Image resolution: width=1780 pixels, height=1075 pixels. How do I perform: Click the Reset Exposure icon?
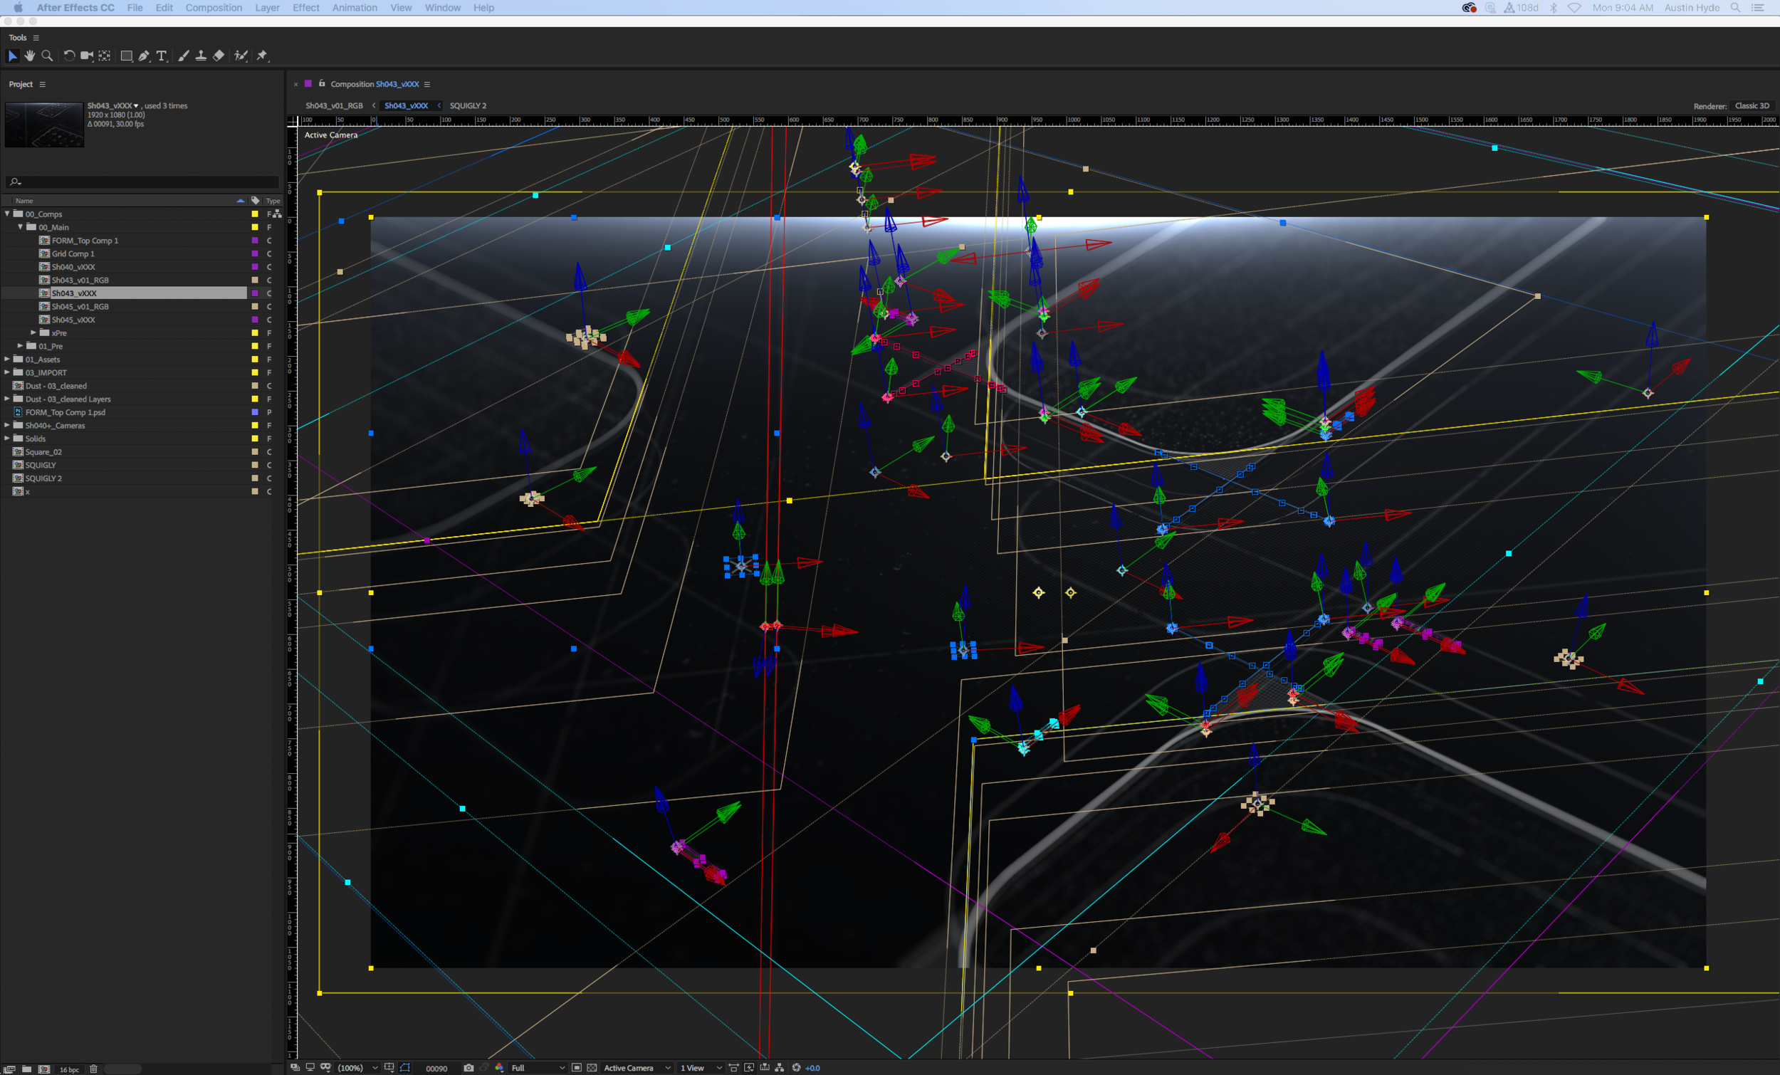pos(796,1068)
